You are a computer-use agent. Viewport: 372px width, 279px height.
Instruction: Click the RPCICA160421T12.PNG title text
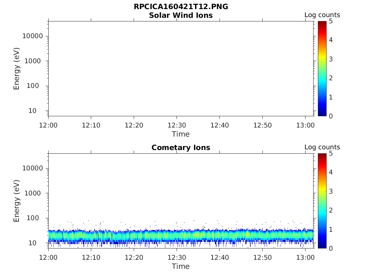pyautogui.click(x=181, y=7)
